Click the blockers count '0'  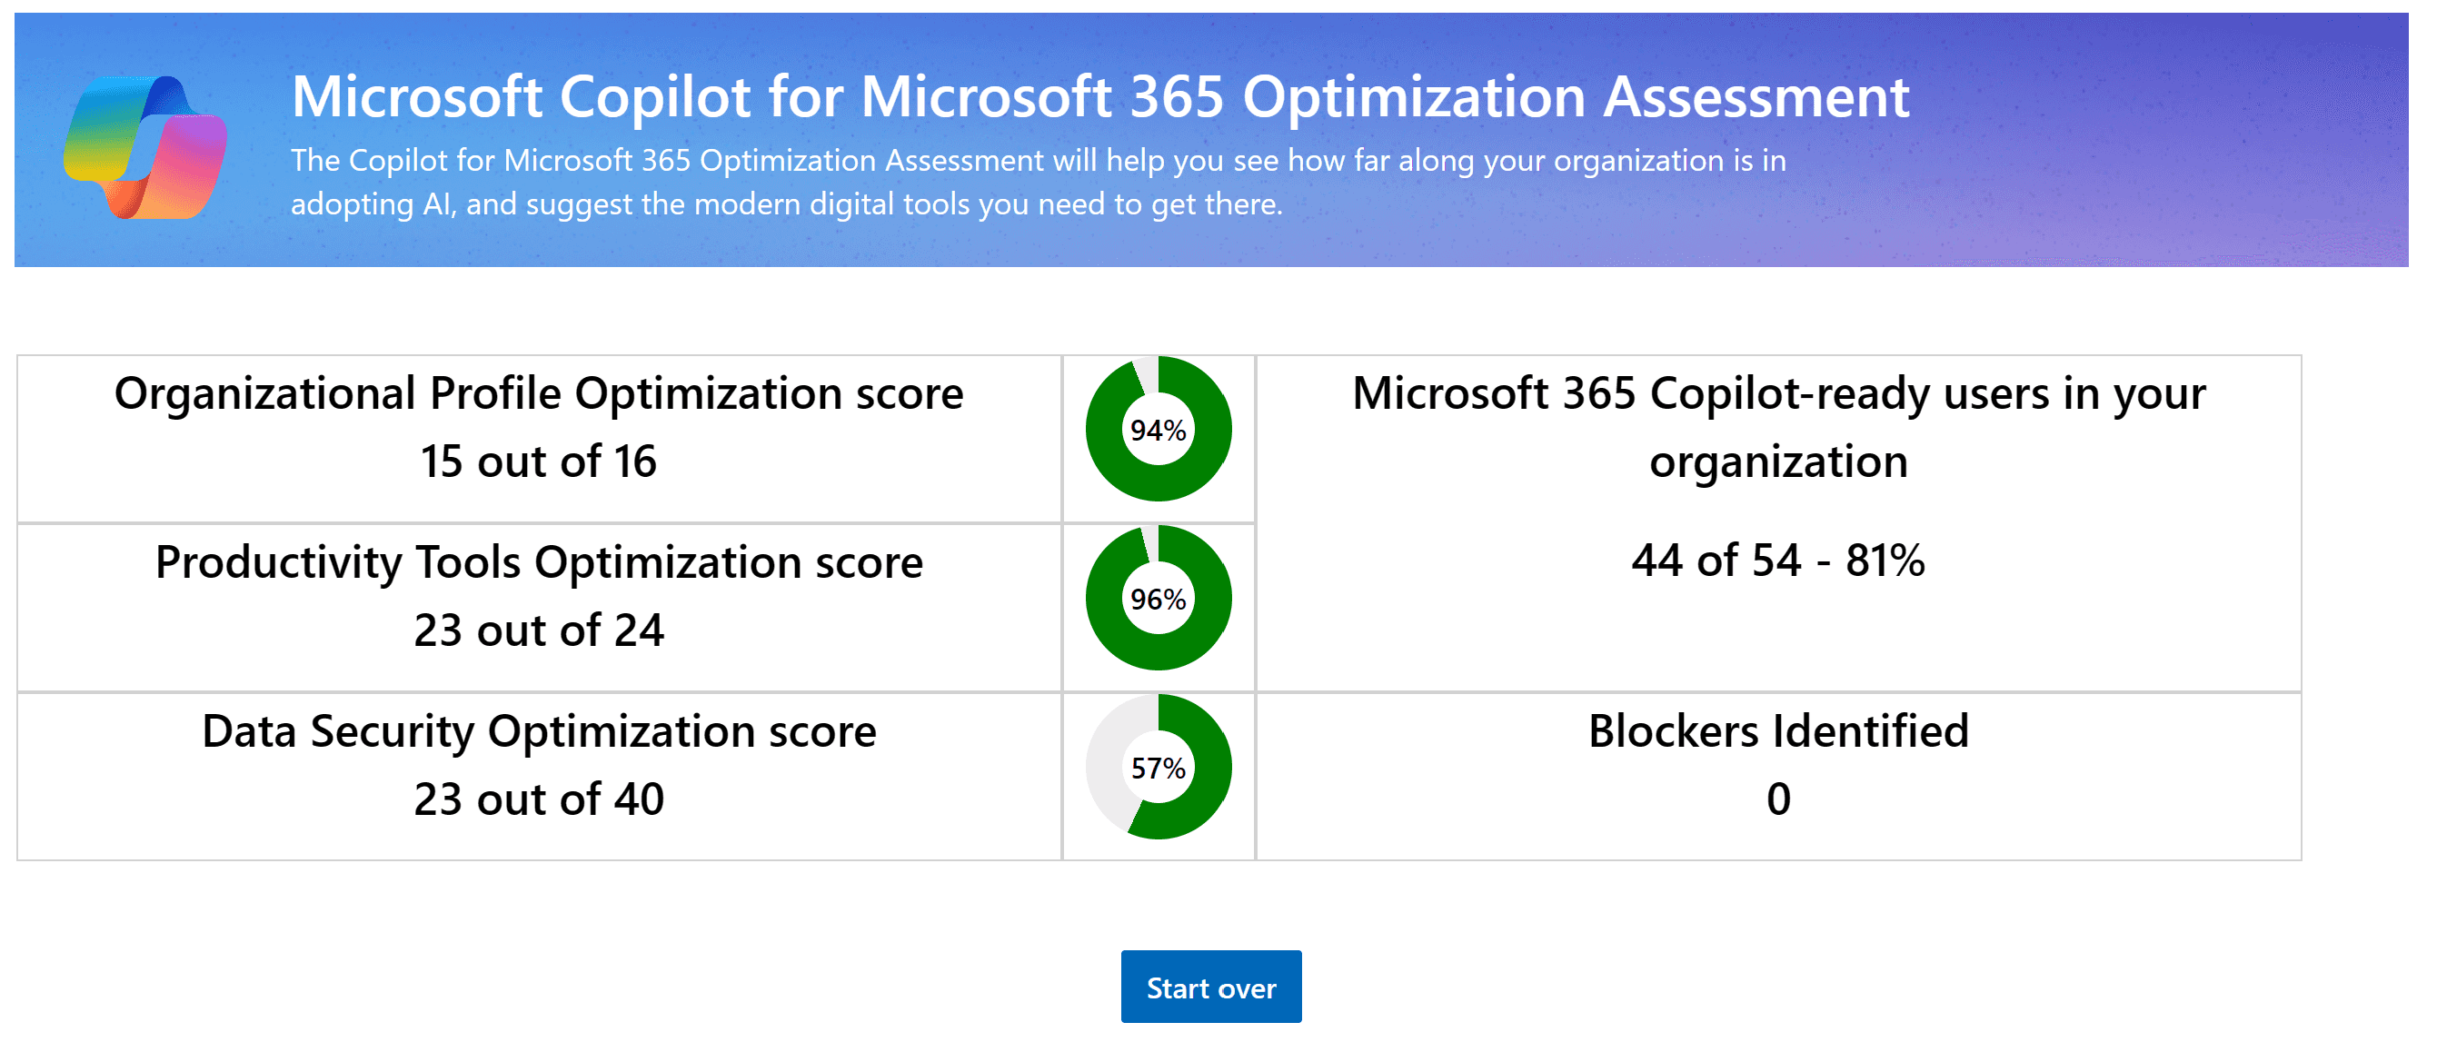coord(1777,799)
